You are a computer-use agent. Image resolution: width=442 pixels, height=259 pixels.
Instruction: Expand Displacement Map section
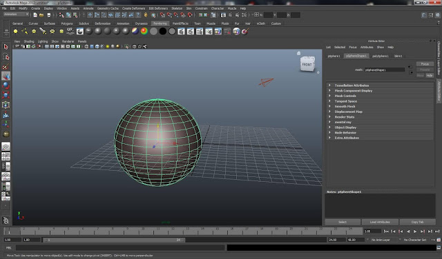(x=381, y=112)
